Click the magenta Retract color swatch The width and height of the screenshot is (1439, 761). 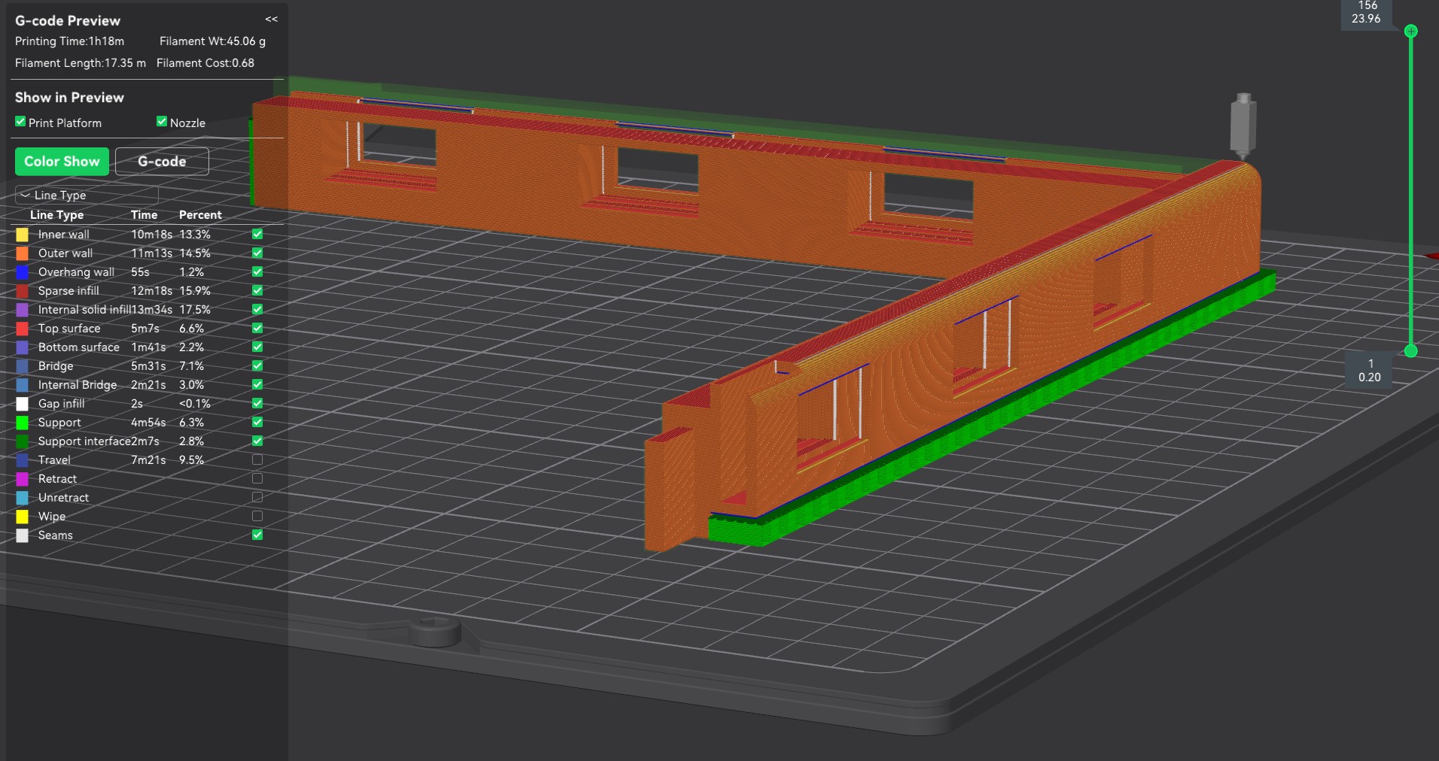pyautogui.click(x=23, y=479)
